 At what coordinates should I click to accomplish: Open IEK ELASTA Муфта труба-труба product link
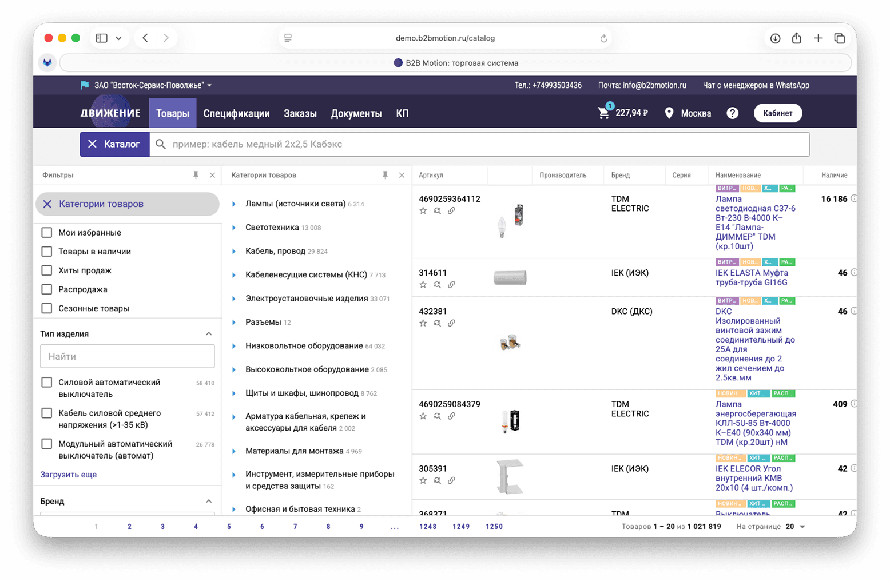752,278
